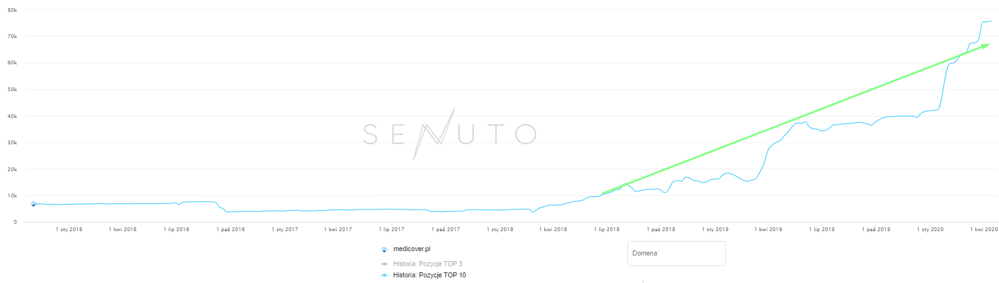This screenshot has height=283, width=999.
Task: Click the green trend arrow head
Action: coord(986,46)
